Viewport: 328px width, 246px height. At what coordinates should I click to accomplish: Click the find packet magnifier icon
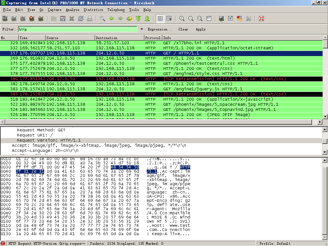102,19
